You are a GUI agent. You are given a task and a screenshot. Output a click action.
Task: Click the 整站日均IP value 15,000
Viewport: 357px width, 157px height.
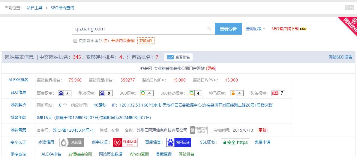pos(179,80)
